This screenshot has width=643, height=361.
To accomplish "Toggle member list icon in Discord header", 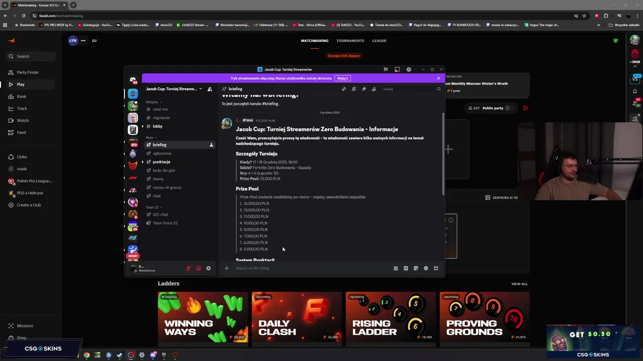I will click(x=374, y=89).
